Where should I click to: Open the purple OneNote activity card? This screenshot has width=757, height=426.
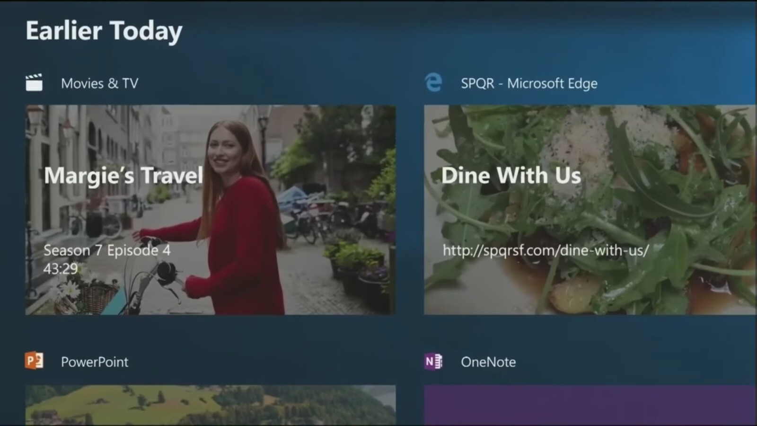coord(590,405)
